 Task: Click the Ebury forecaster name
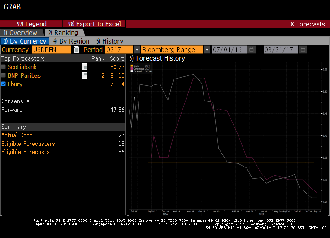15,84
